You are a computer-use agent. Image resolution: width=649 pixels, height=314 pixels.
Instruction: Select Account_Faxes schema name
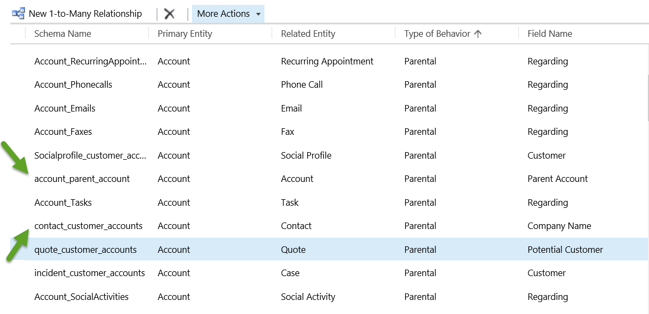[x=63, y=132]
